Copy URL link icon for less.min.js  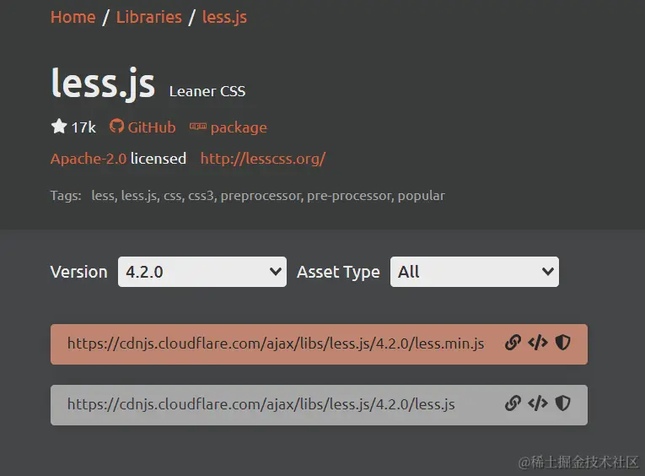[513, 343]
